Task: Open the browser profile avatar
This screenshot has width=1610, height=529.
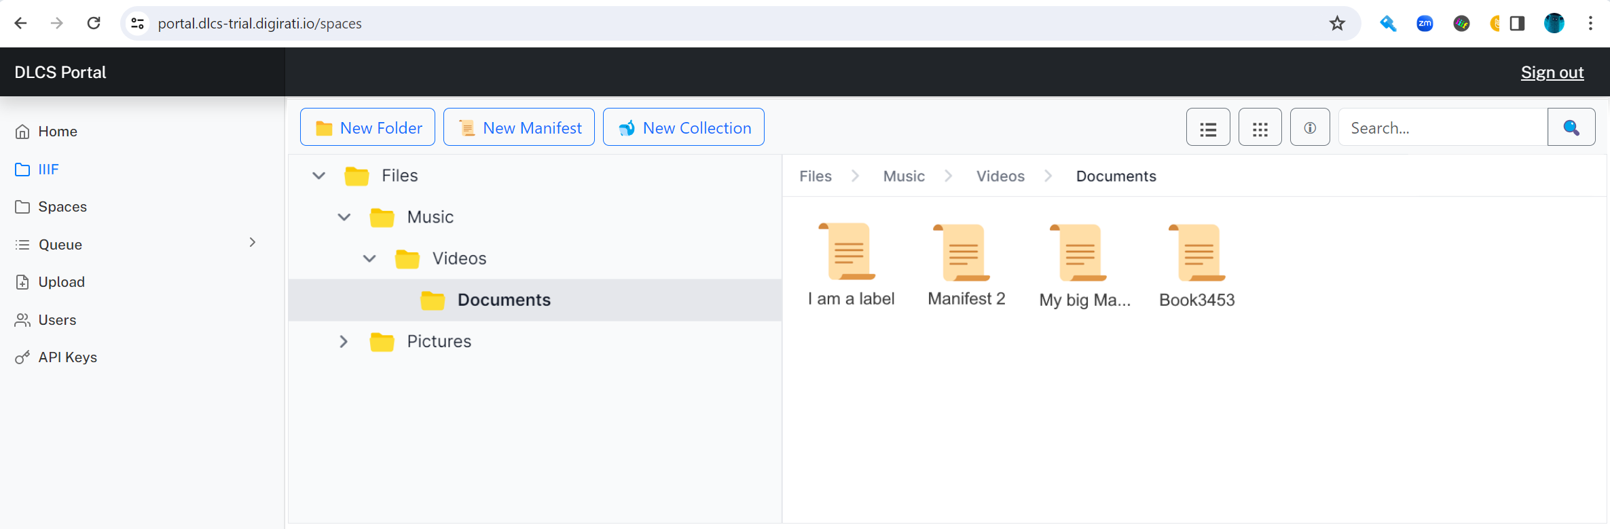Action: pyautogui.click(x=1554, y=23)
